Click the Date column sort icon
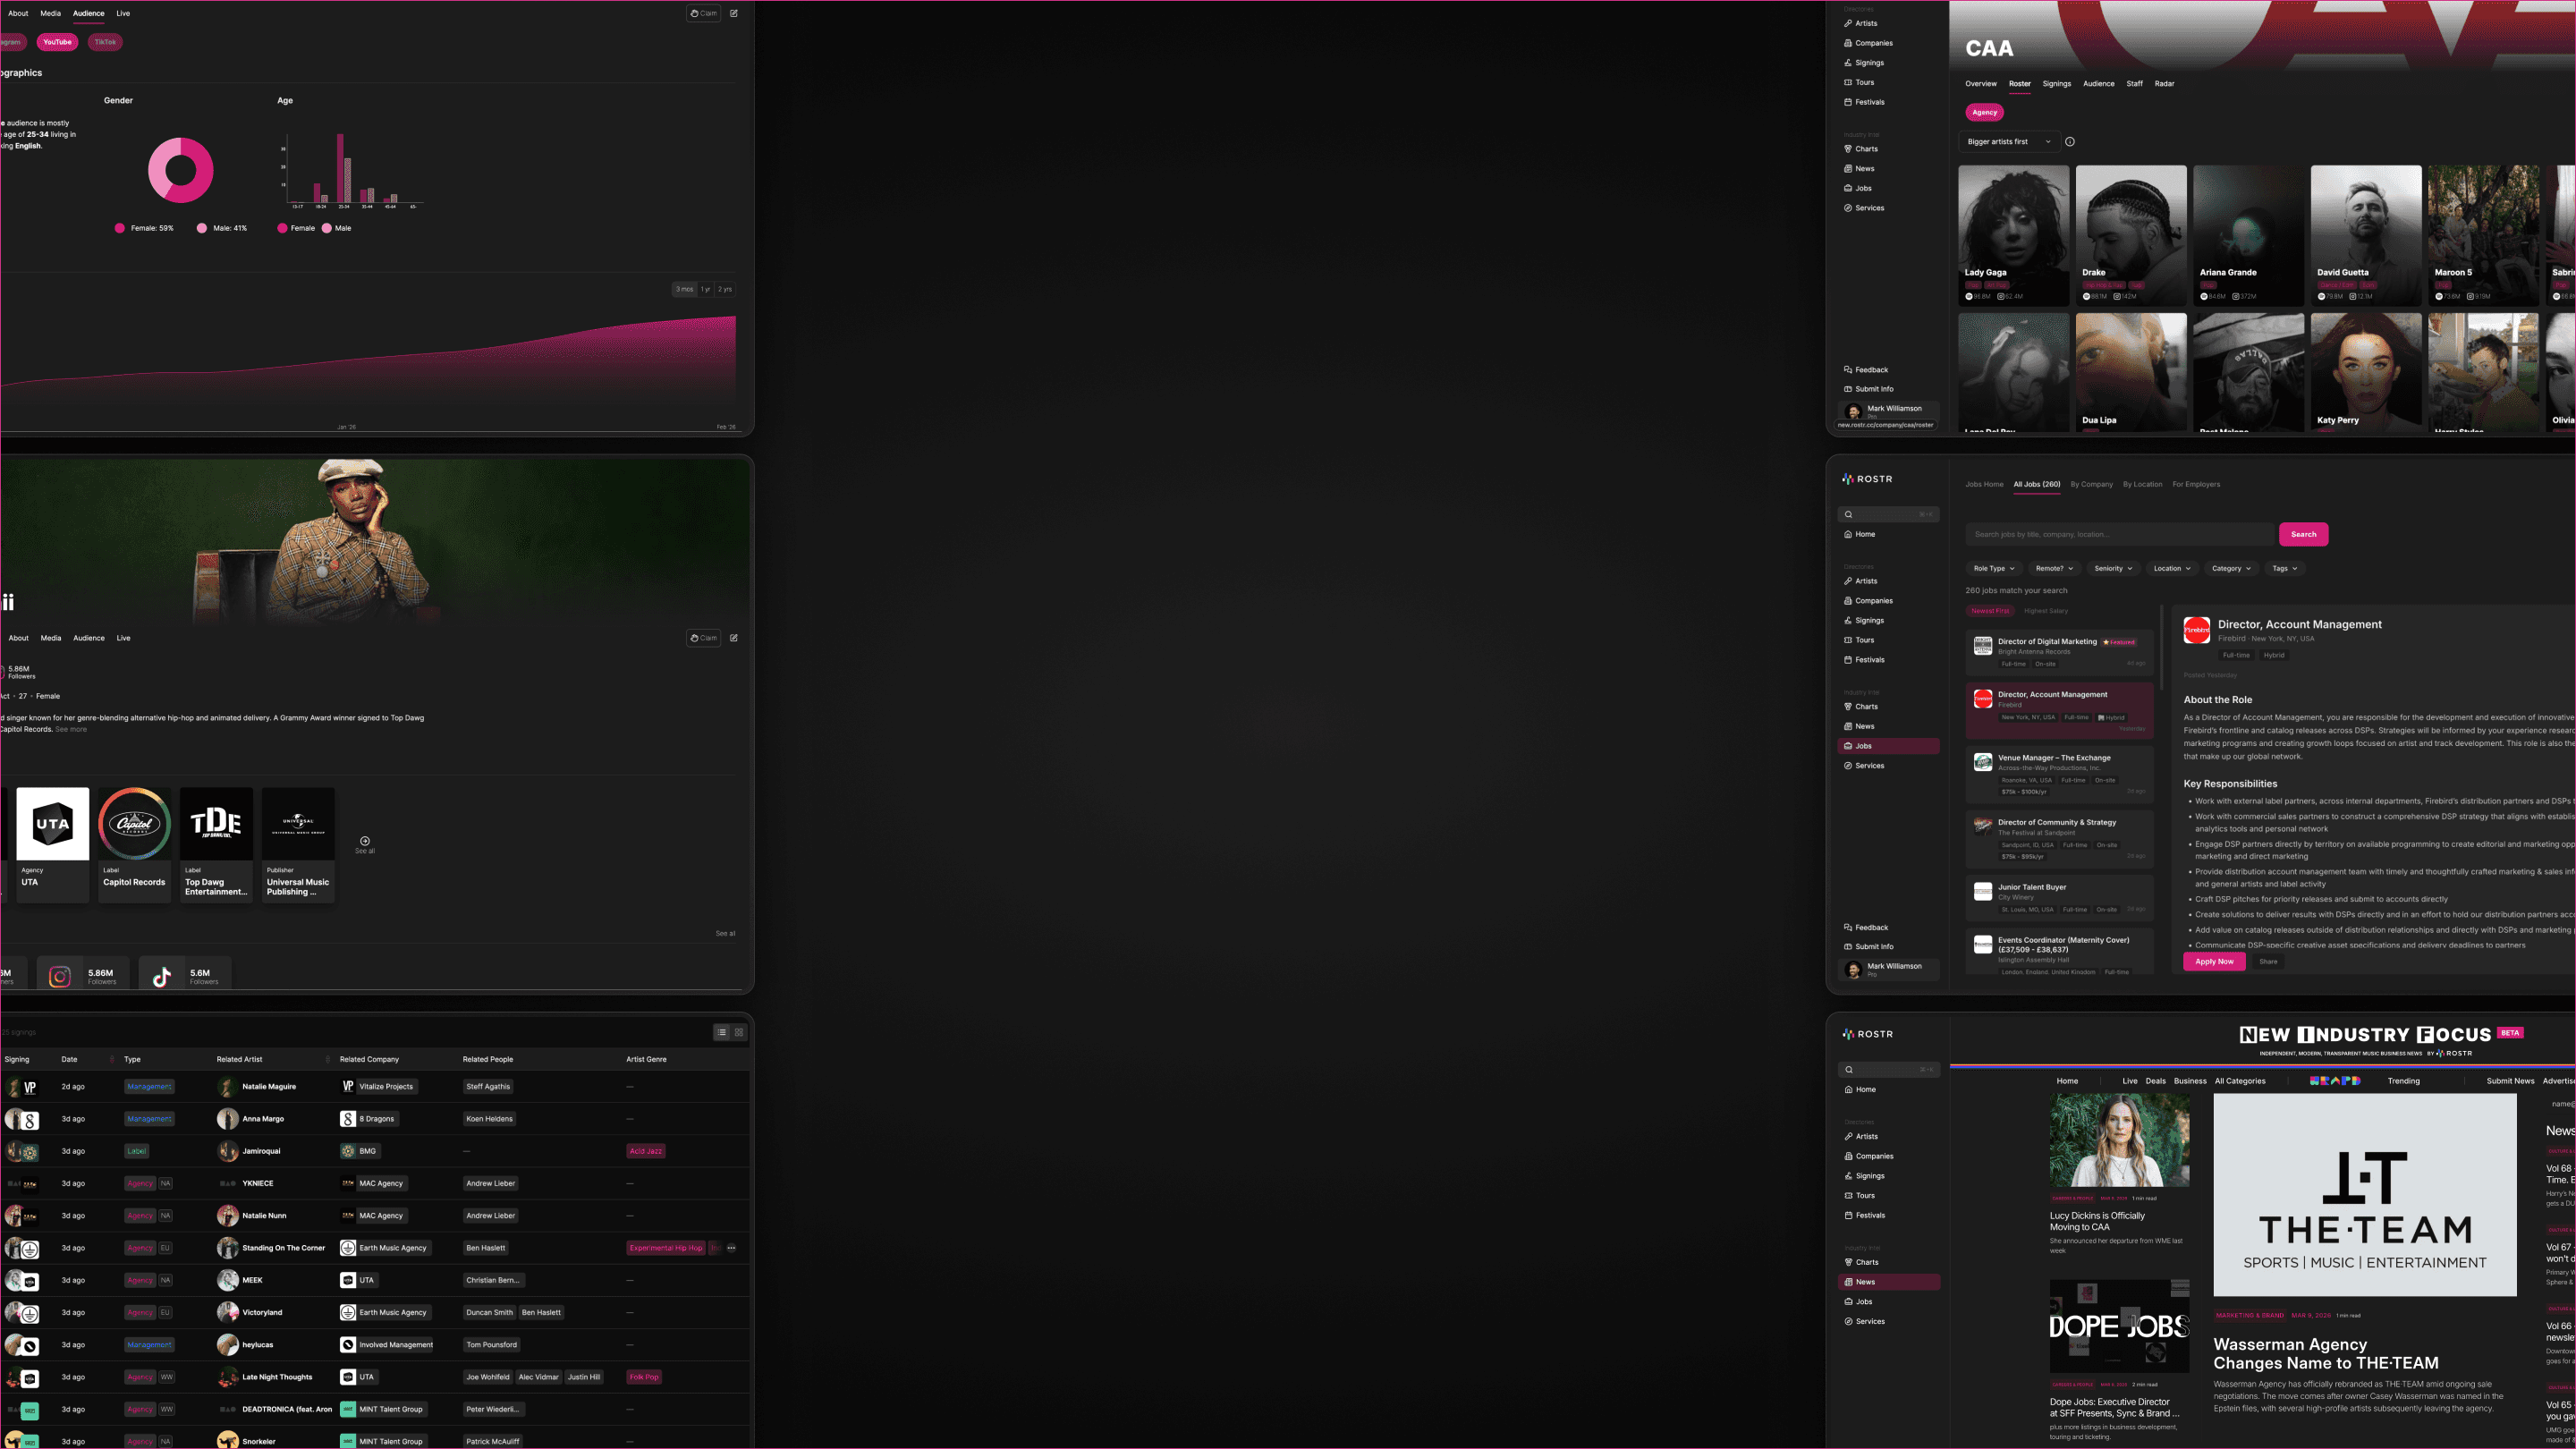This screenshot has width=2576, height=1449. [111, 1060]
